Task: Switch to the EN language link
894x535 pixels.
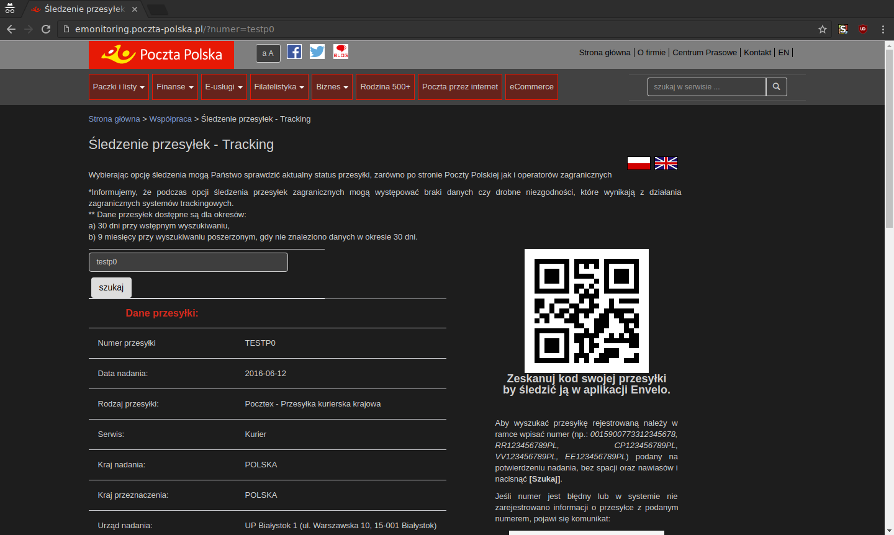Action: point(784,53)
